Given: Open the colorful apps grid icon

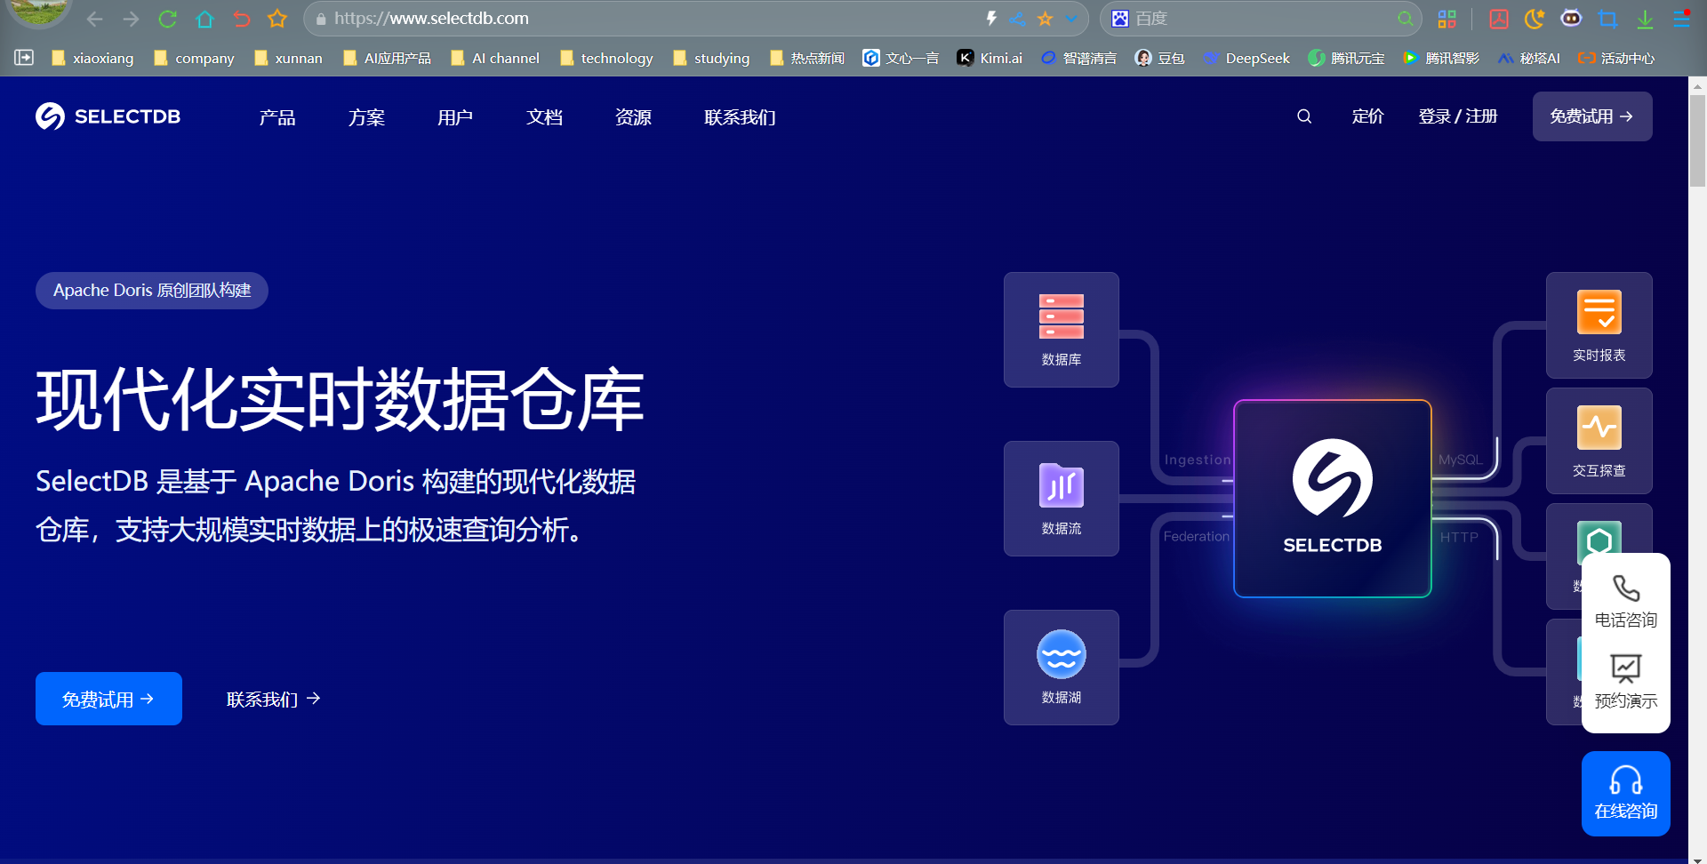Looking at the screenshot, I should 1447,19.
